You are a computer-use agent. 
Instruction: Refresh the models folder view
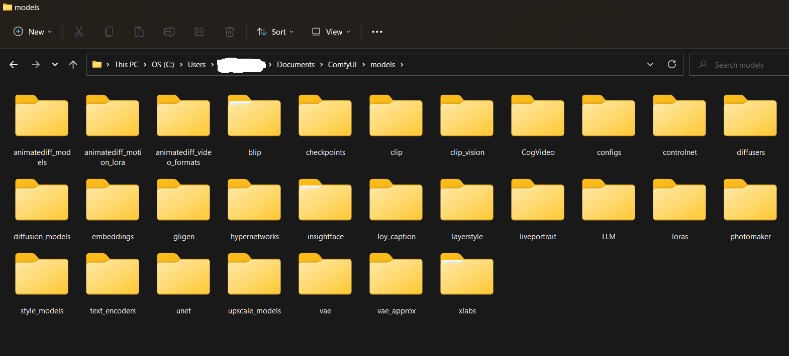672,64
